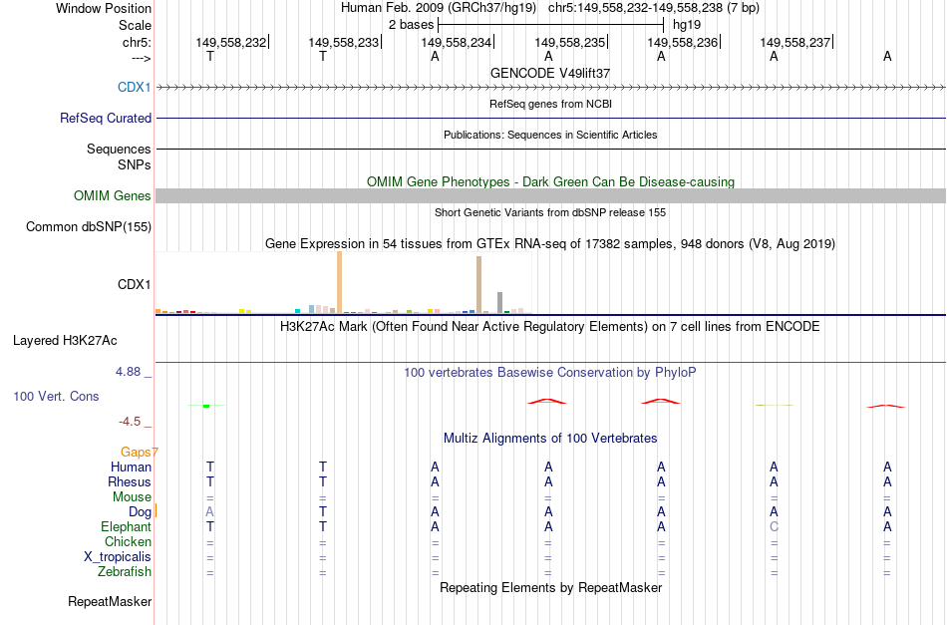Click the Window Position label
This screenshot has height=625, width=947.
(104, 8)
